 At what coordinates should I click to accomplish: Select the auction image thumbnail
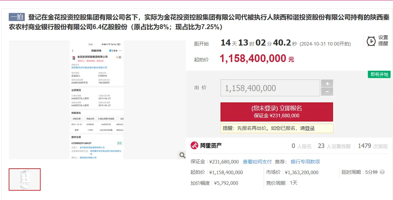(25, 179)
